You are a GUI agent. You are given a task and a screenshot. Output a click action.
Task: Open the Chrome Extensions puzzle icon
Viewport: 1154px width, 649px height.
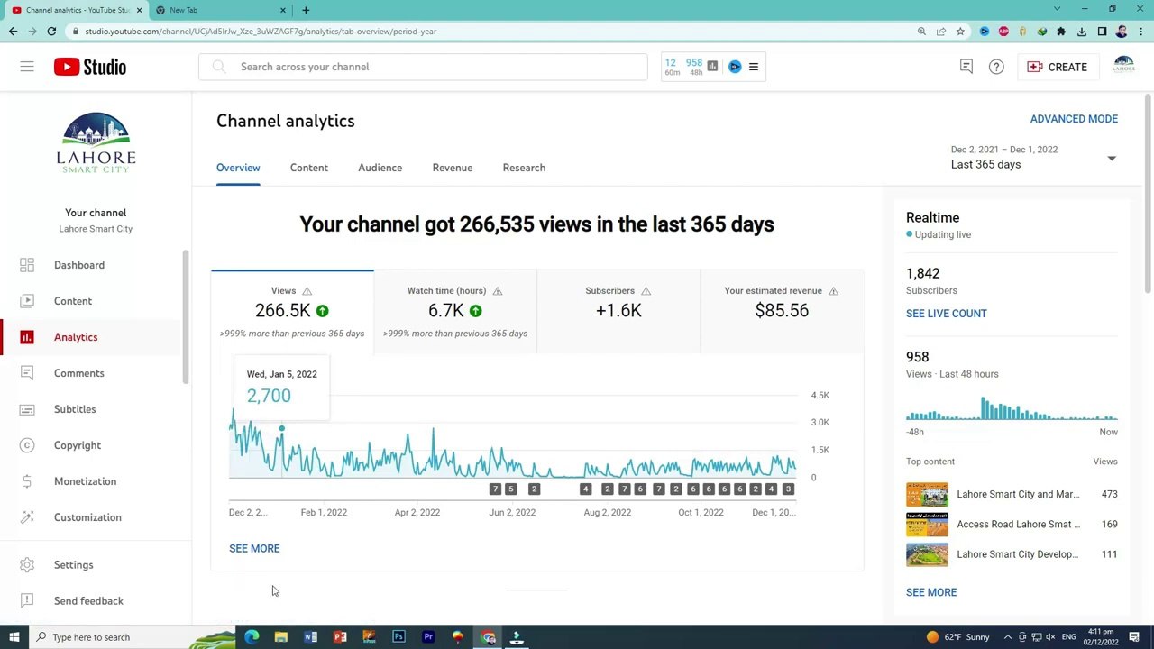(x=1061, y=32)
